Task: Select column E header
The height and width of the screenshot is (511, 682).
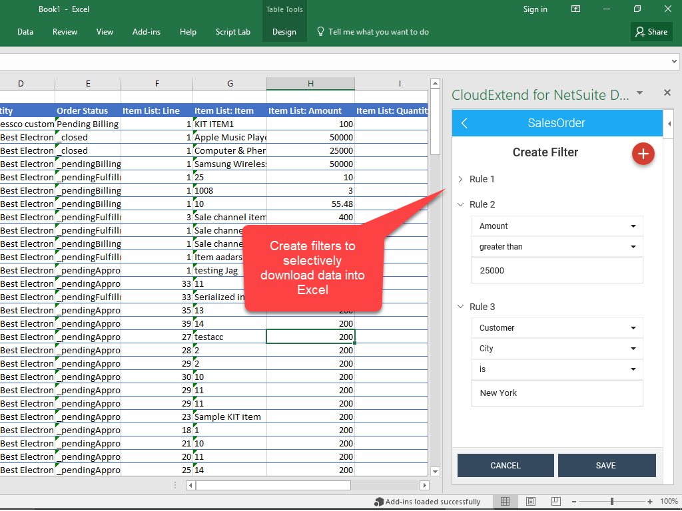Action: point(88,83)
